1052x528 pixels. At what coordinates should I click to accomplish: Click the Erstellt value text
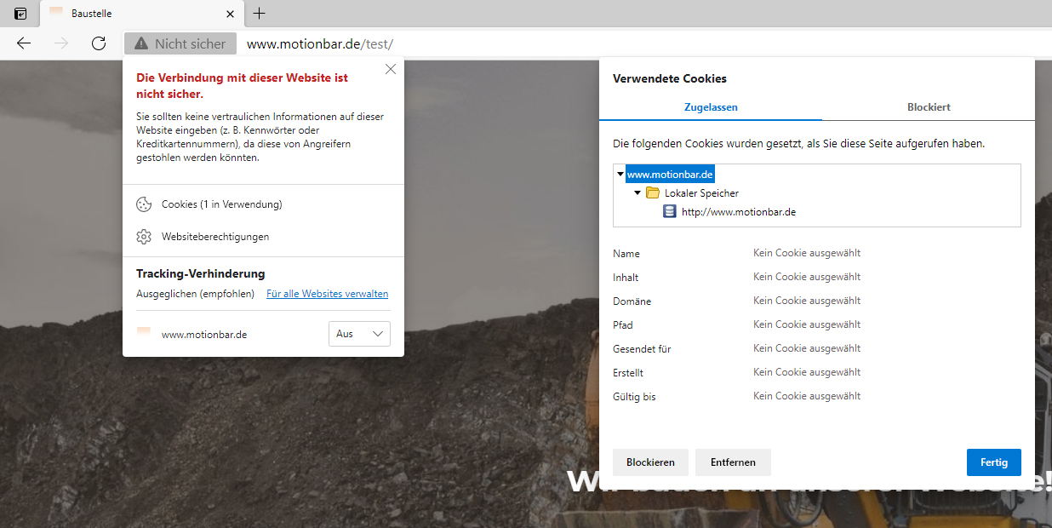click(807, 372)
